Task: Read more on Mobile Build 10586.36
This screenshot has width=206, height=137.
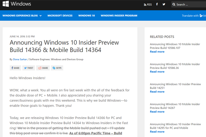Action: click(157, 72)
